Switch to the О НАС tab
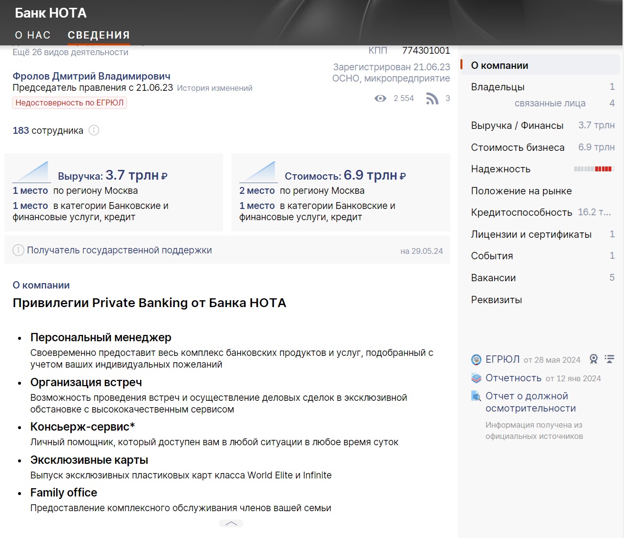 [33, 35]
